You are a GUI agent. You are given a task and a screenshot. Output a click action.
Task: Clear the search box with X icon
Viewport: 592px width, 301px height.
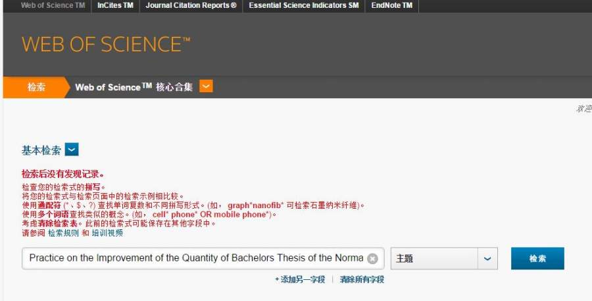pyautogui.click(x=372, y=259)
